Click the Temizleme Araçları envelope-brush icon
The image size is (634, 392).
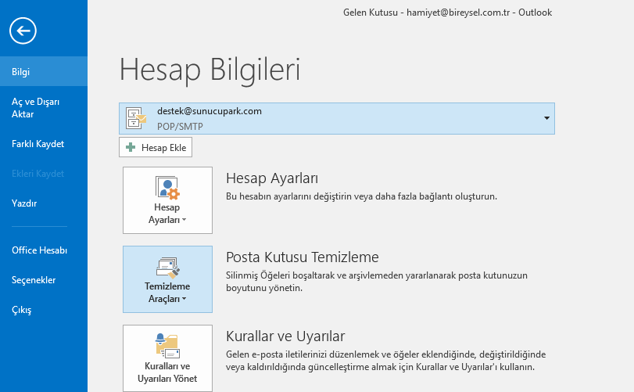tap(168, 268)
